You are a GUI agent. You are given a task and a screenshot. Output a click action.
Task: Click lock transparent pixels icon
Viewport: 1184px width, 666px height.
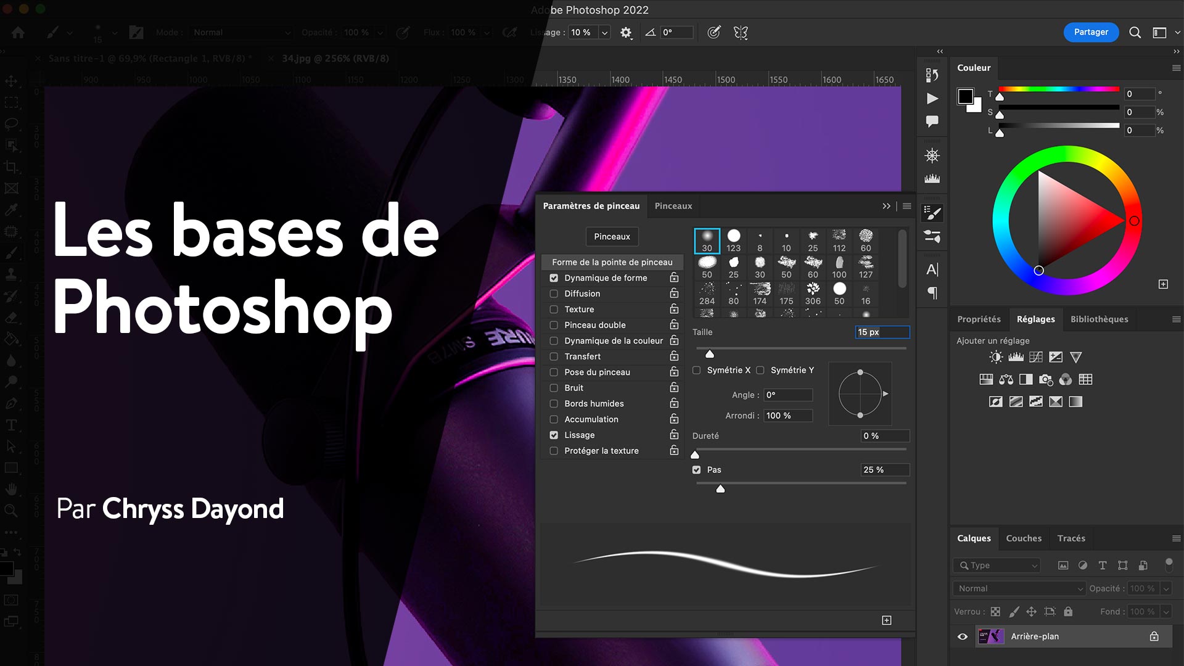pyautogui.click(x=995, y=612)
